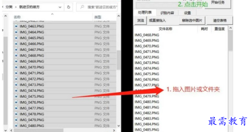Select the file IMG_0466.PNG in explorer
250x132 pixels.
65,44
